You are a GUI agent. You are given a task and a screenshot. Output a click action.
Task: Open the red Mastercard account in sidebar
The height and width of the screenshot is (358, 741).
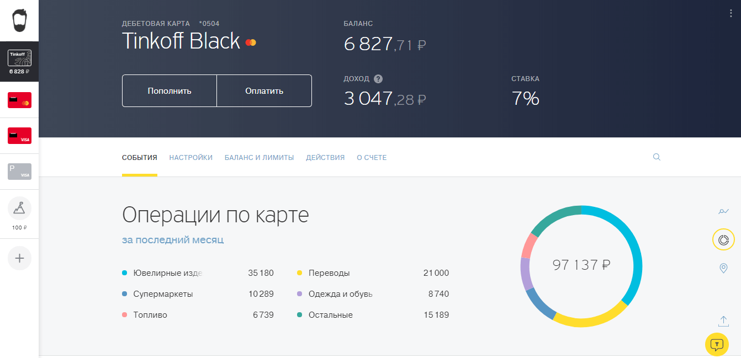[19, 100]
